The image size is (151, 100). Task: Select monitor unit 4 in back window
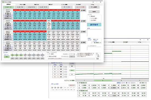[x=139, y=80]
